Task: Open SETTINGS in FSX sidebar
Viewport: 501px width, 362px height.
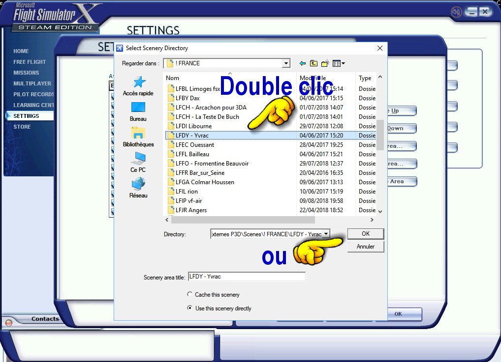Action: coord(30,116)
